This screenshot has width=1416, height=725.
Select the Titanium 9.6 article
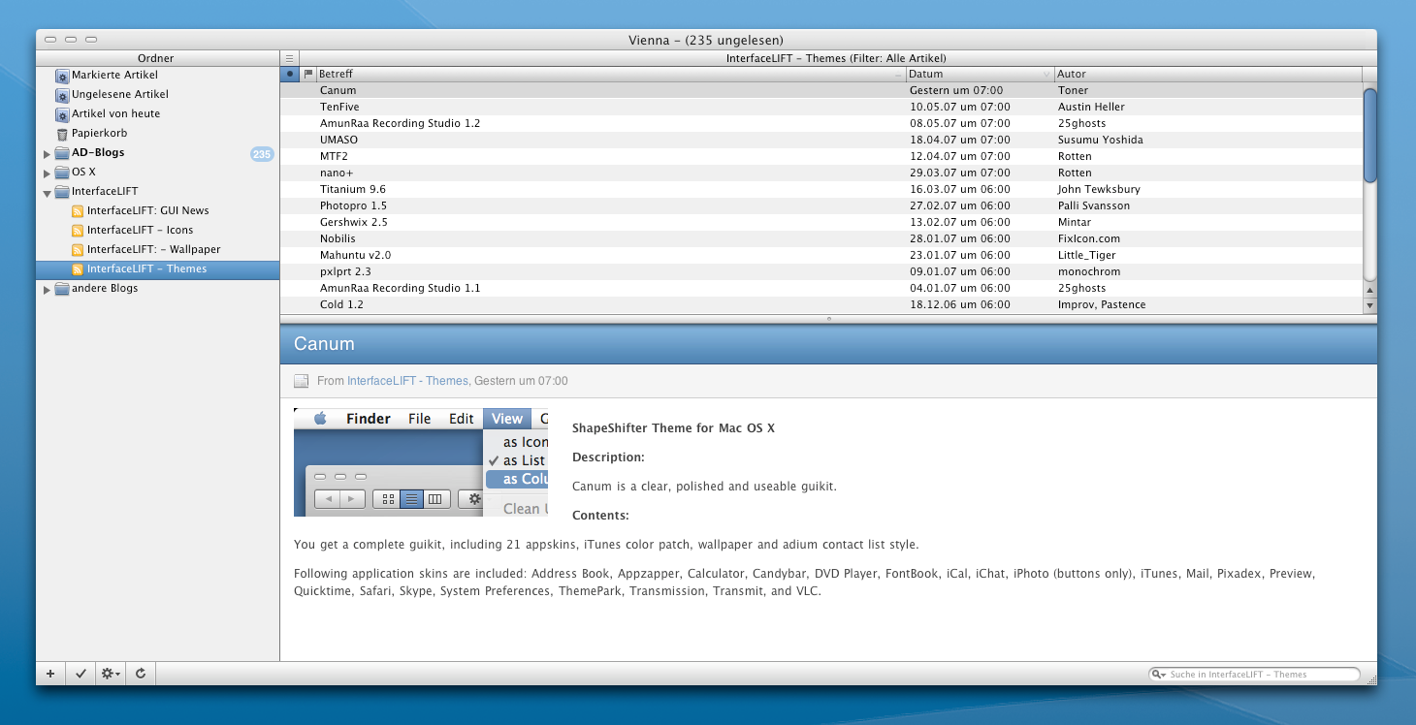click(821, 189)
